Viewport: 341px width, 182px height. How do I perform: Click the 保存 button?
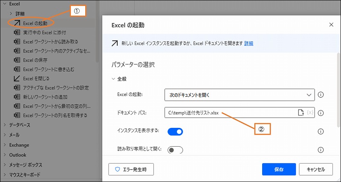coord(279,169)
